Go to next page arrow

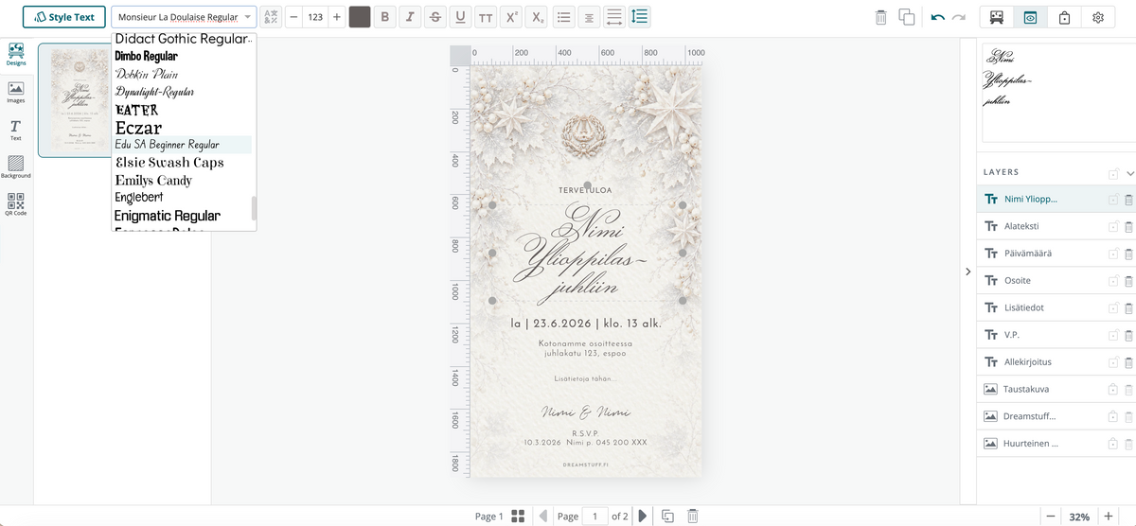(x=643, y=516)
